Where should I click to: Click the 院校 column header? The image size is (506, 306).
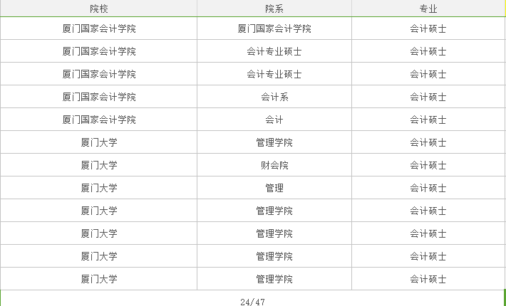(99, 9)
